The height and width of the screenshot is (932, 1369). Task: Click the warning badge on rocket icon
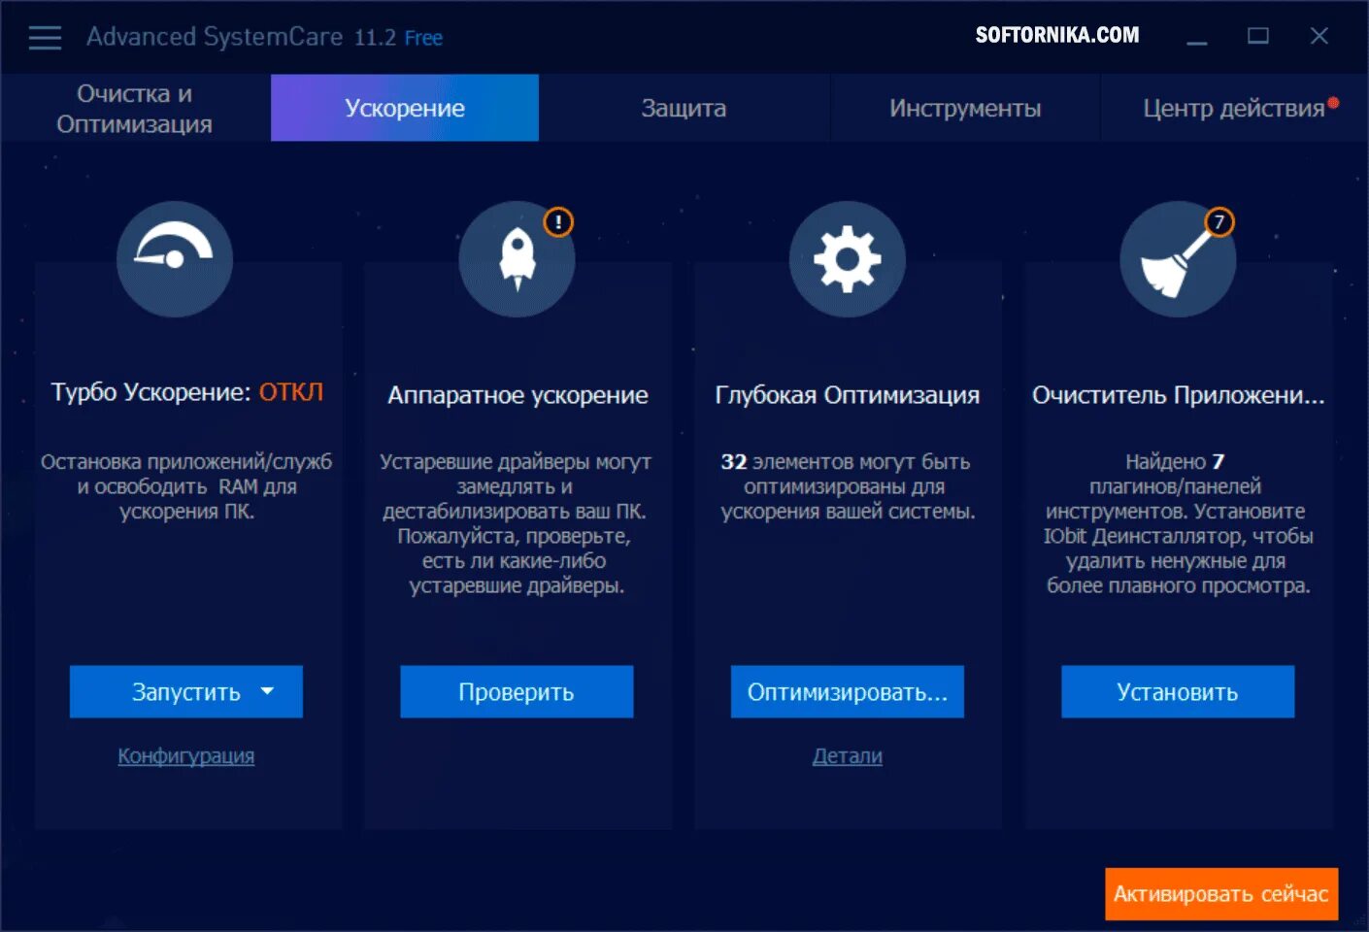pos(558,222)
